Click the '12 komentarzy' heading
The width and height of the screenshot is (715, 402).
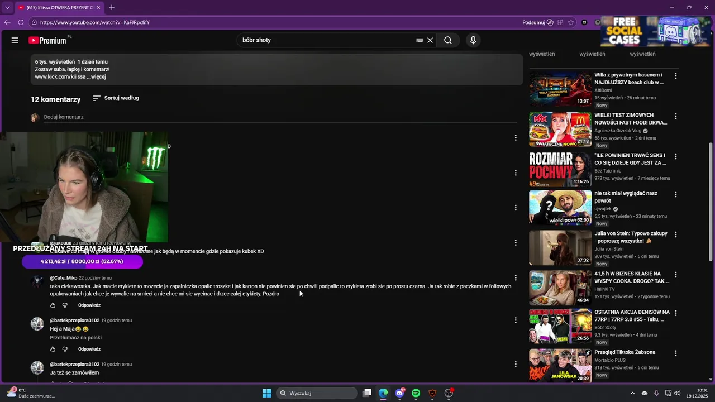(56, 99)
